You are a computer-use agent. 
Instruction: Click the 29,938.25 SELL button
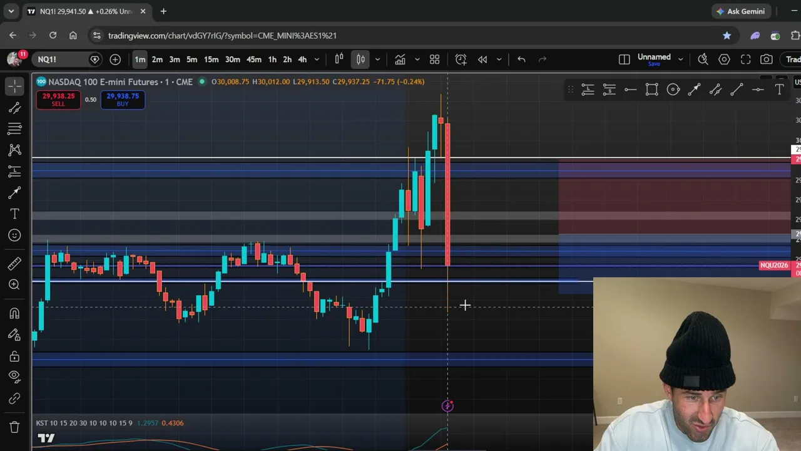coord(58,100)
